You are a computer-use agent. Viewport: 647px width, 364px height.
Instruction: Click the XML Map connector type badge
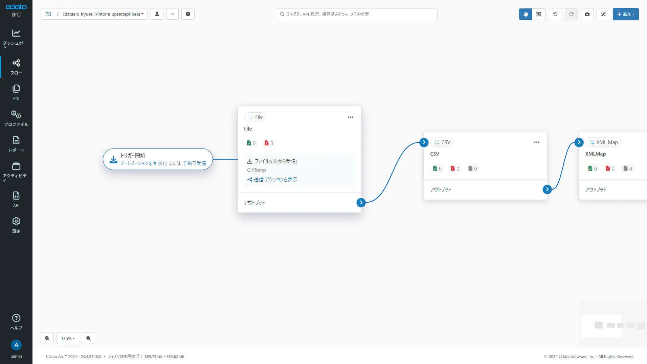click(x=603, y=142)
